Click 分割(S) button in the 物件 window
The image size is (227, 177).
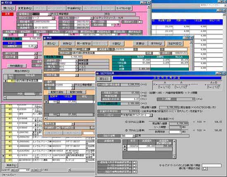[116, 44]
